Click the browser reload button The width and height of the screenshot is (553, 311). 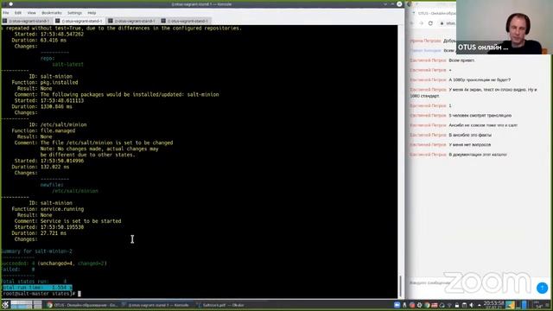point(430,23)
